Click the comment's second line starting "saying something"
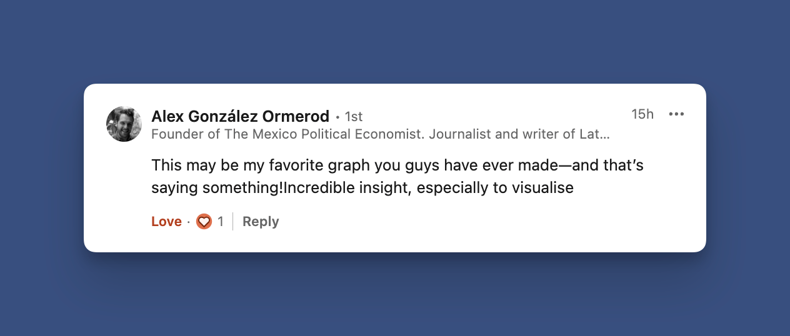The height and width of the screenshot is (336, 790). 362,188
